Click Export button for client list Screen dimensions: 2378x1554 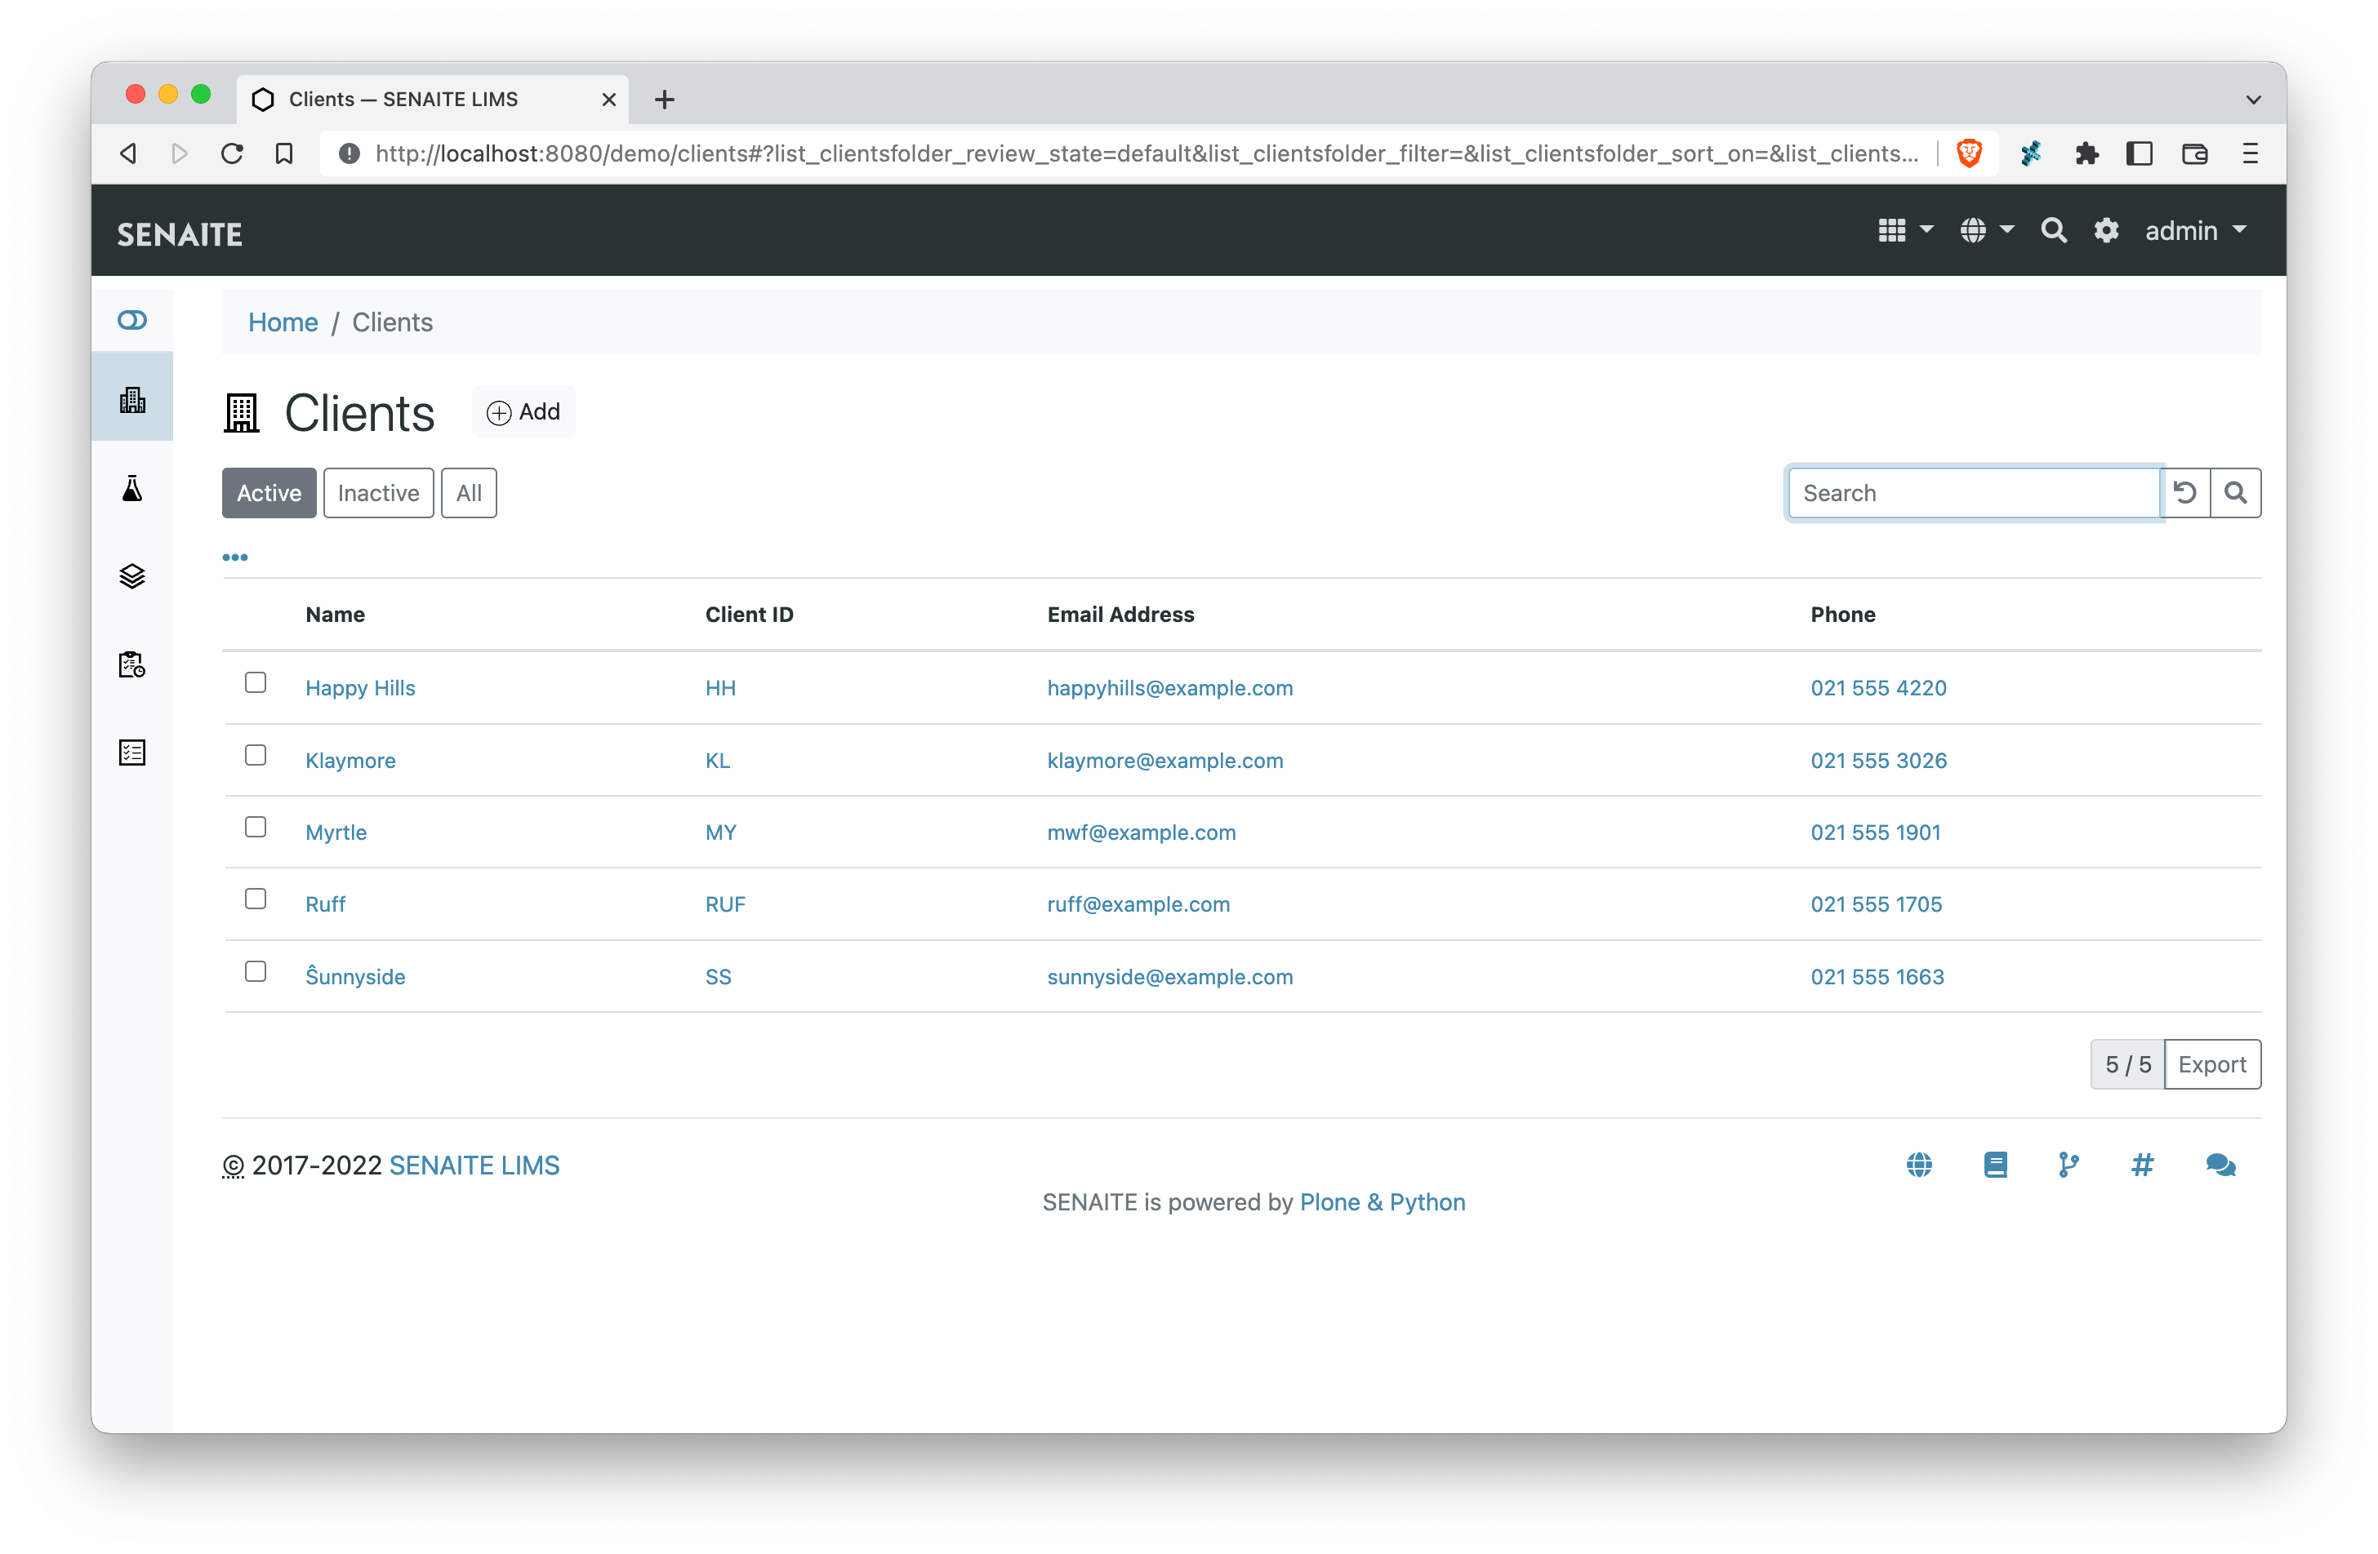click(2211, 1063)
